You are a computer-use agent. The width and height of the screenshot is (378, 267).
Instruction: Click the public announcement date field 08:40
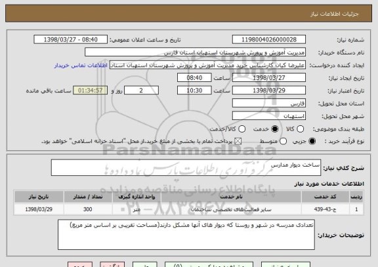pyautogui.click(x=71, y=39)
